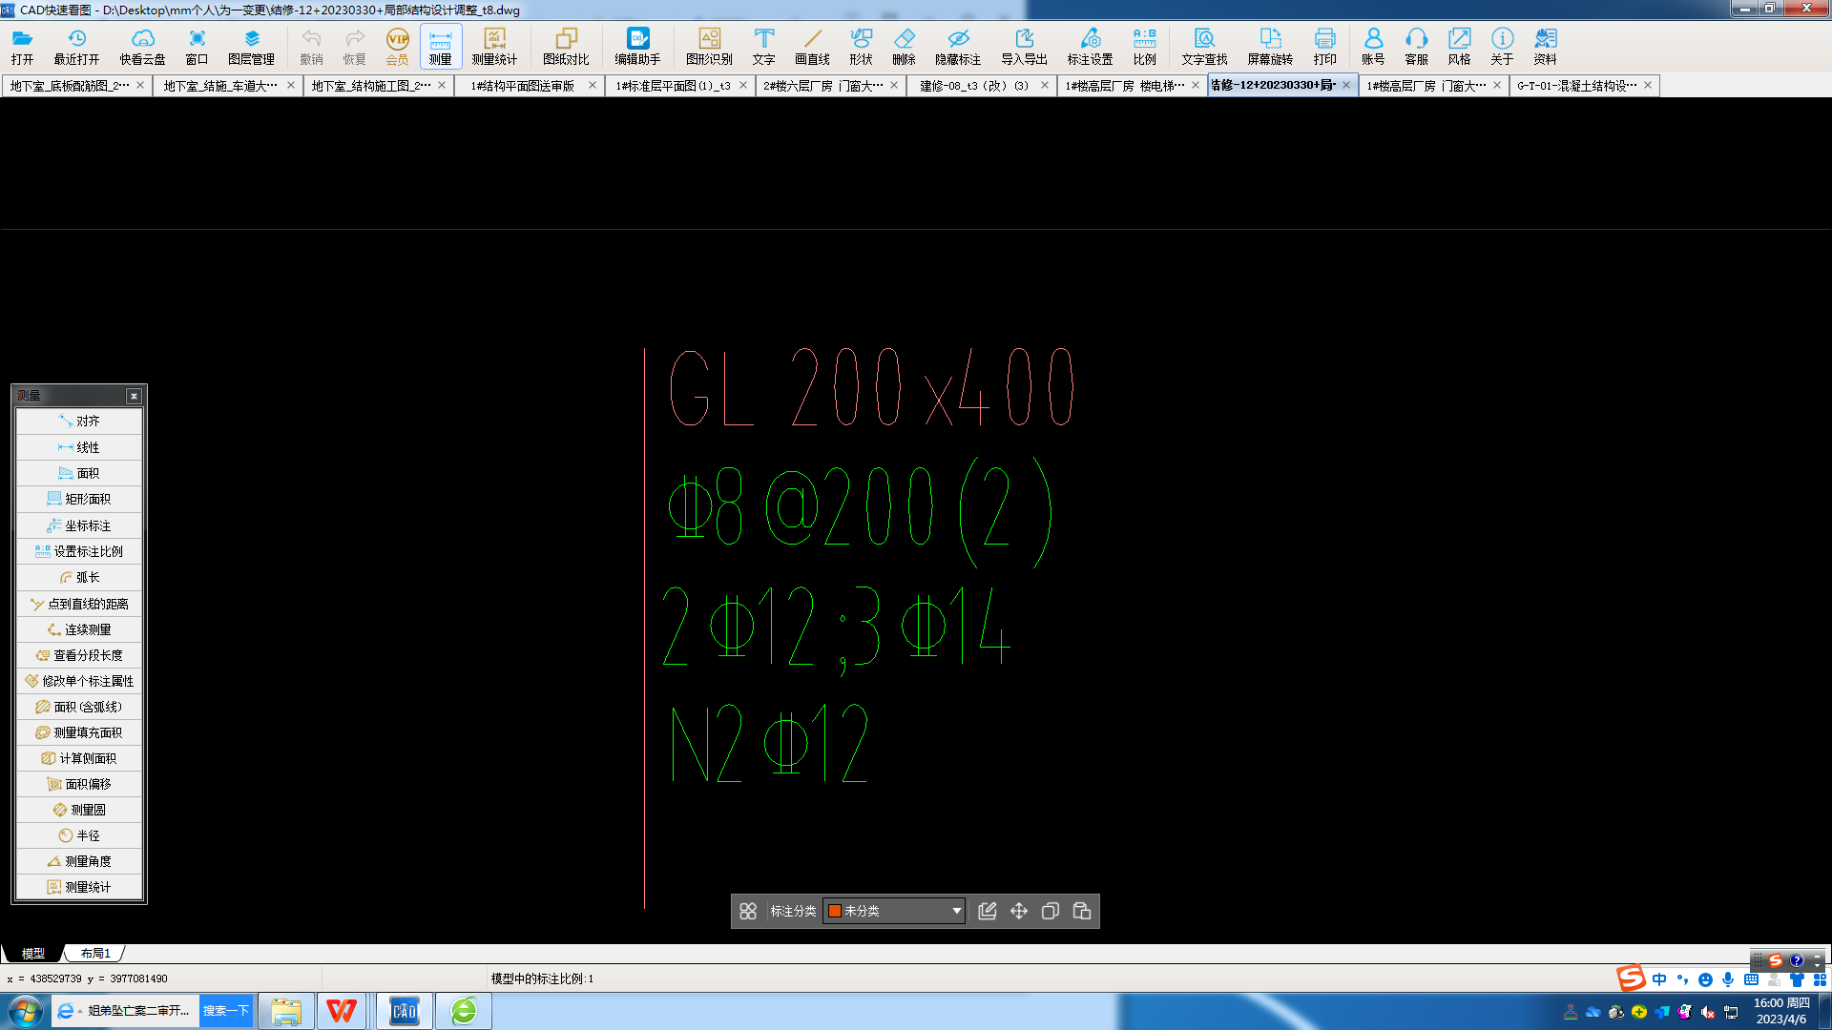
Task: Click 修改单个标注属性 option
Action: point(79,681)
